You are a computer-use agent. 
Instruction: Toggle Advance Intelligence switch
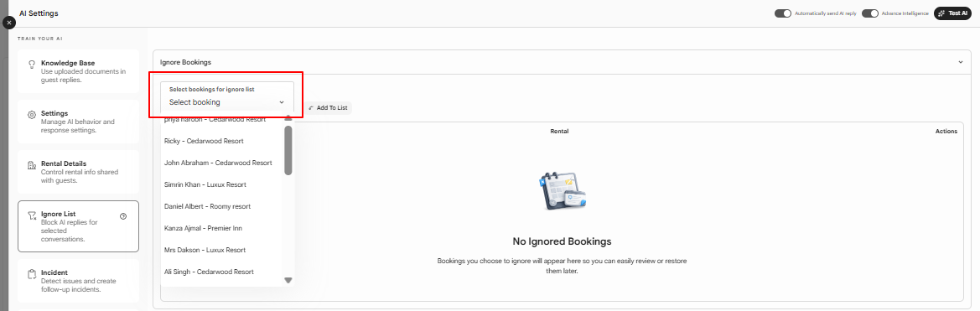pyautogui.click(x=870, y=13)
